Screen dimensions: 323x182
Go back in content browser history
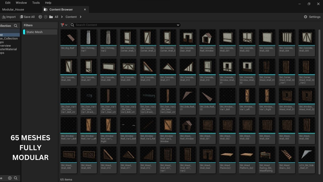pyautogui.click(x=40, y=17)
